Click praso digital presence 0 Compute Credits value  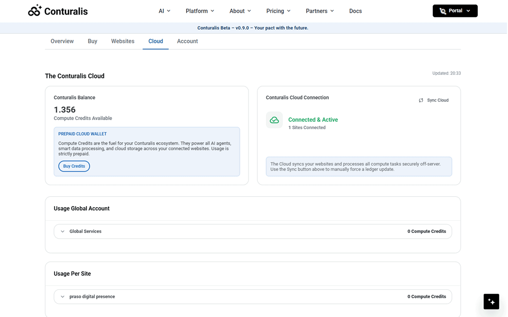pos(427,297)
